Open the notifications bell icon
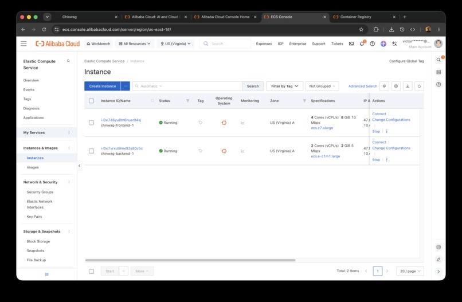 tap(362, 44)
